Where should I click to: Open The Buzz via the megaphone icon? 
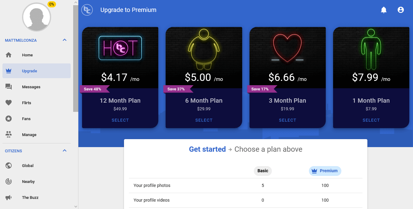point(9,198)
